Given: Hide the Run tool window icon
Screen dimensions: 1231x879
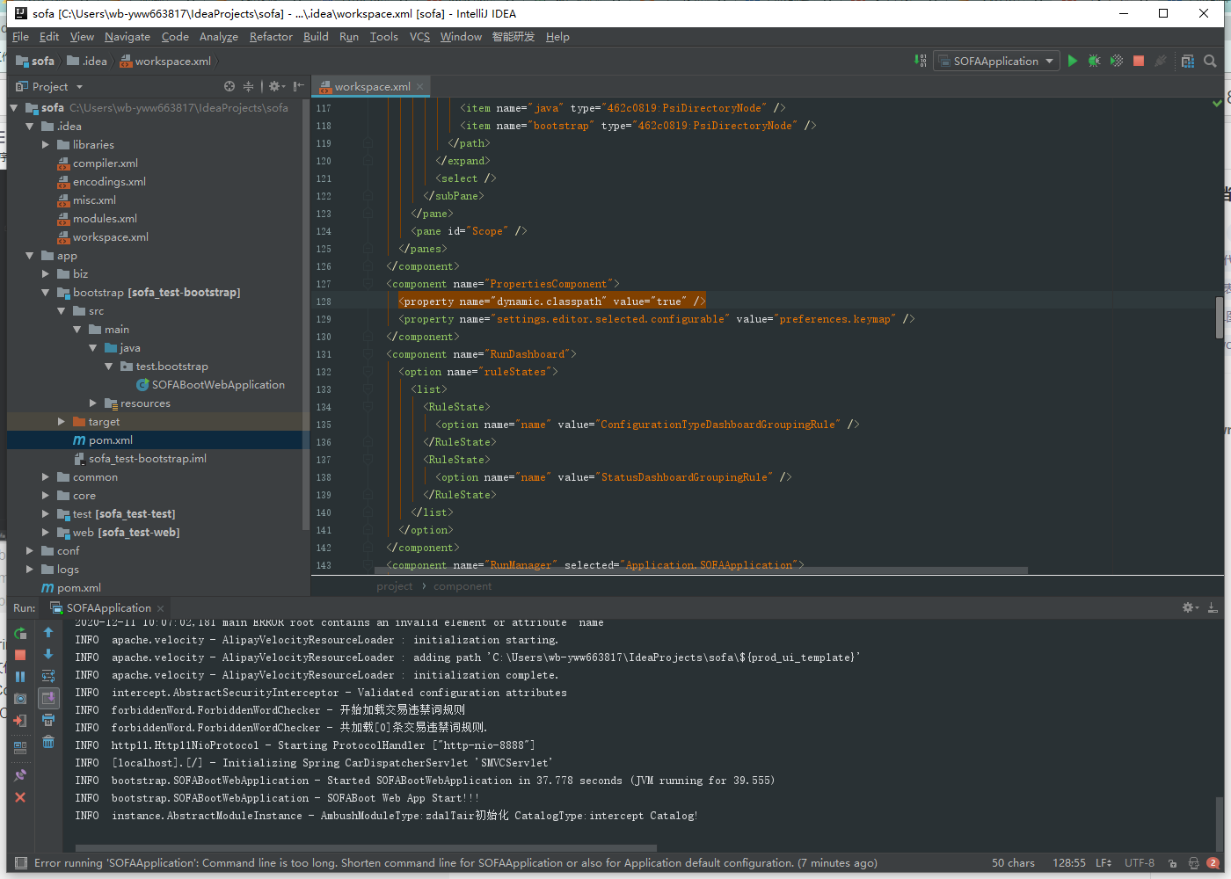Looking at the screenshot, I should click(1213, 607).
